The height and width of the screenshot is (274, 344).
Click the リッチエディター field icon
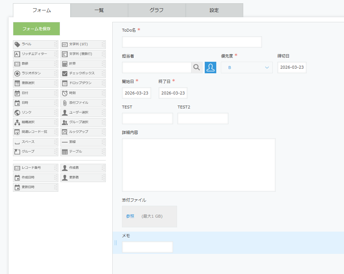click(17, 54)
